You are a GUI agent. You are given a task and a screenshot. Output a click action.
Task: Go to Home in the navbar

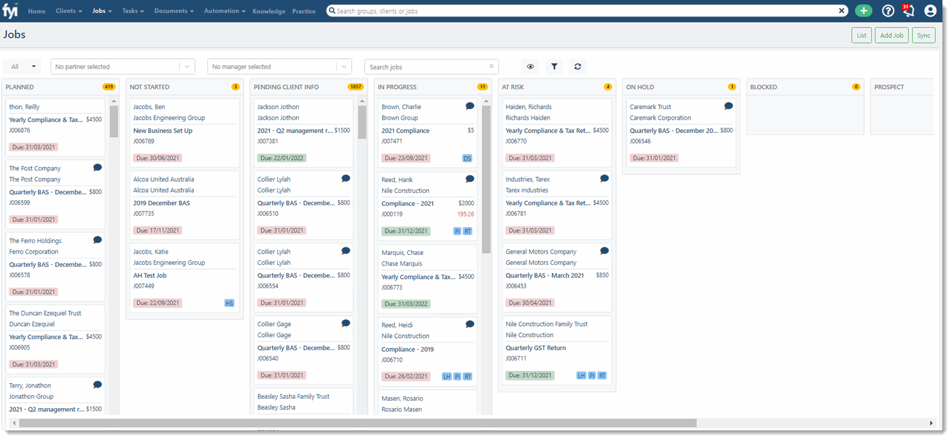[37, 11]
